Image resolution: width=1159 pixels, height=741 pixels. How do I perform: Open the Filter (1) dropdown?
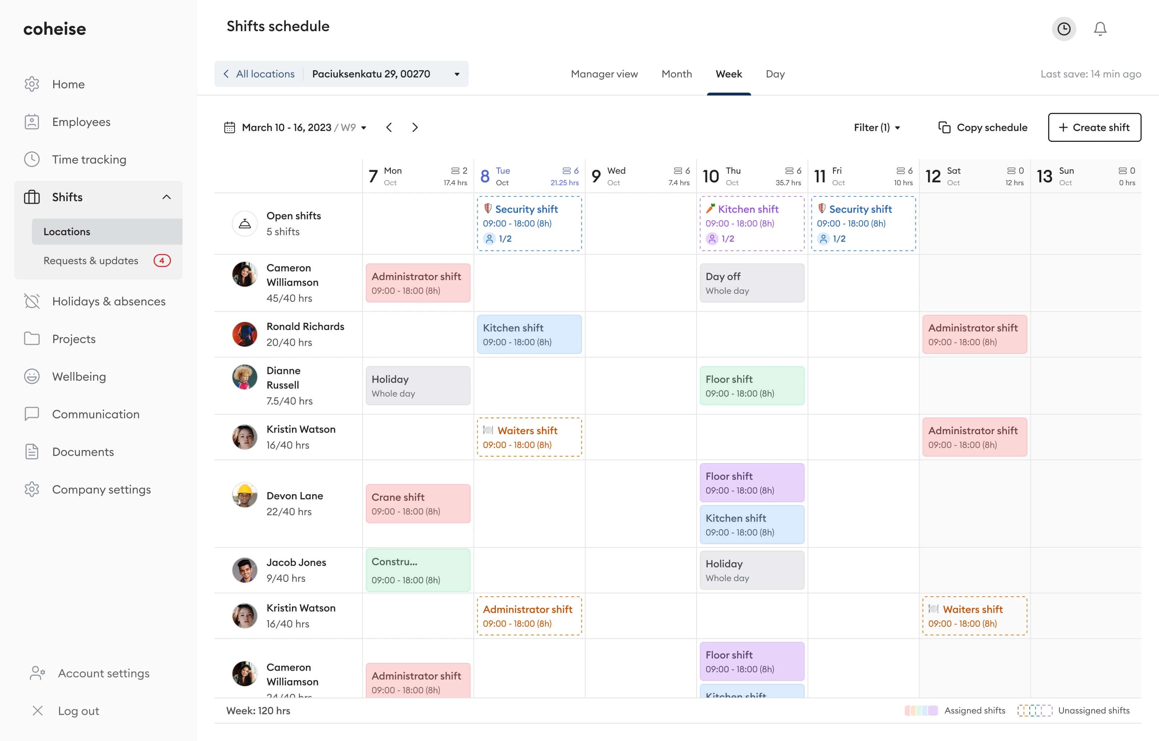click(x=877, y=127)
